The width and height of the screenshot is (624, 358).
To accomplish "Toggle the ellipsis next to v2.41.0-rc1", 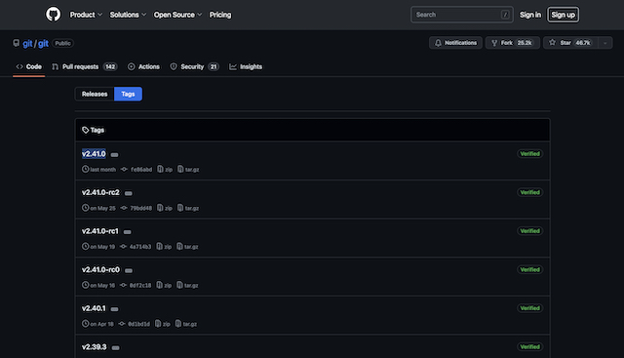I will (x=128, y=232).
